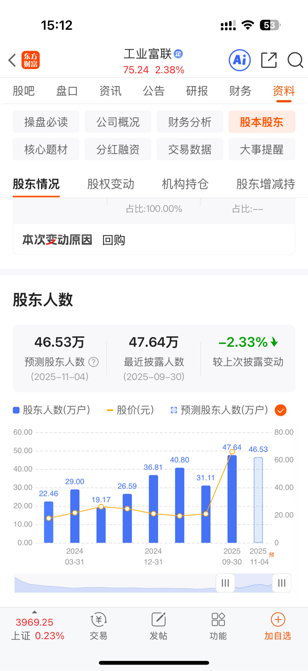Tap 加自选 plus icon

coord(278,620)
